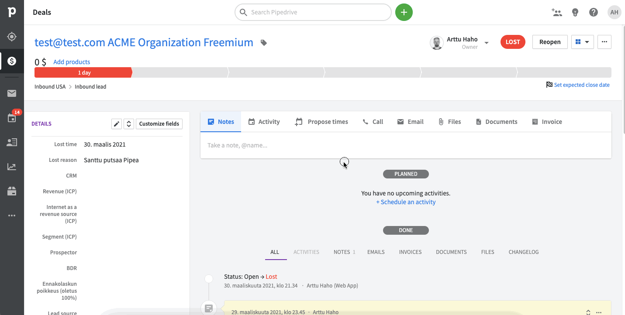625x315 pixels.
Task: Click the label tag icon beside deal title
Action: (264, 43)
